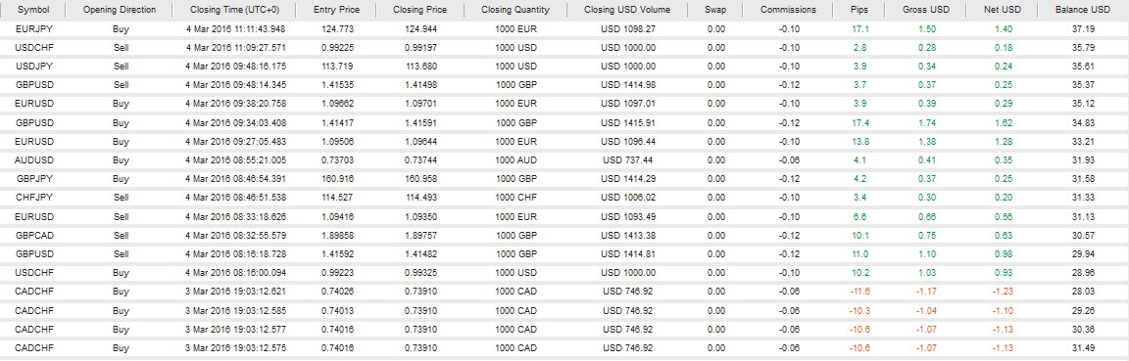This screenshot has height=361, width=1129.
Task: Sort by Gross USD column header
Action: coord(926,10)
